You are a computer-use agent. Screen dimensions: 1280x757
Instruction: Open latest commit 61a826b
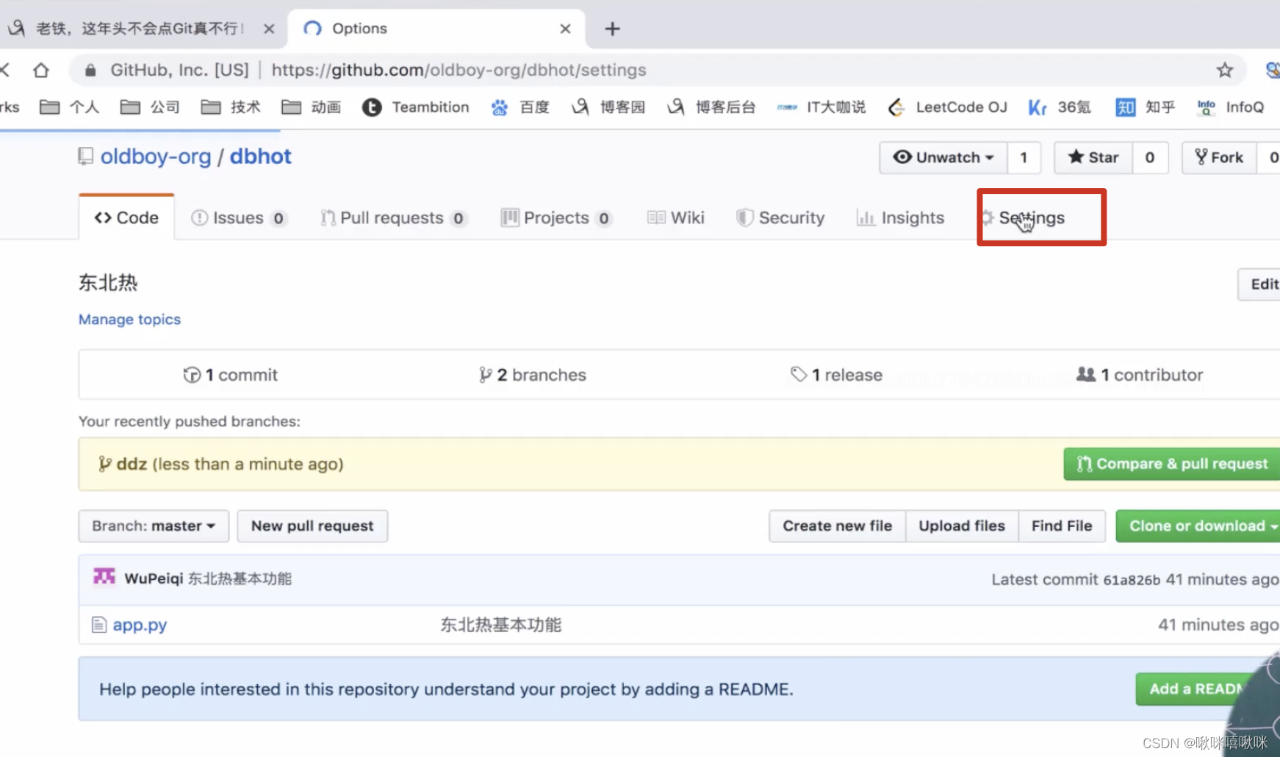click(1132, 580)
